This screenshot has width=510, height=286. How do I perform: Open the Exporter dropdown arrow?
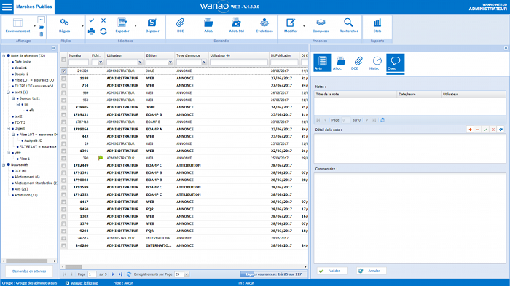[x=136, y=26]
